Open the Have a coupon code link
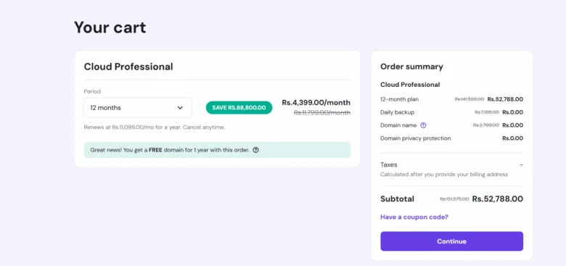The width and height of the screenshot is (566, 266). [x=414, y=217]
